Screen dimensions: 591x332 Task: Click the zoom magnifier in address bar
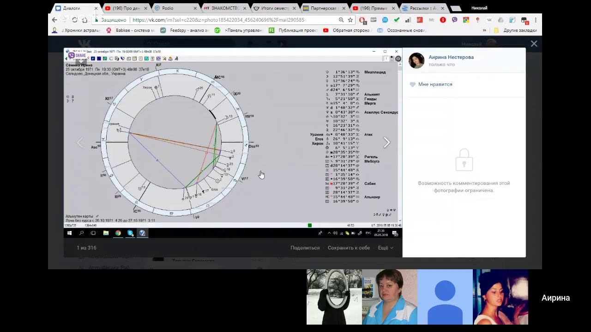341,20
